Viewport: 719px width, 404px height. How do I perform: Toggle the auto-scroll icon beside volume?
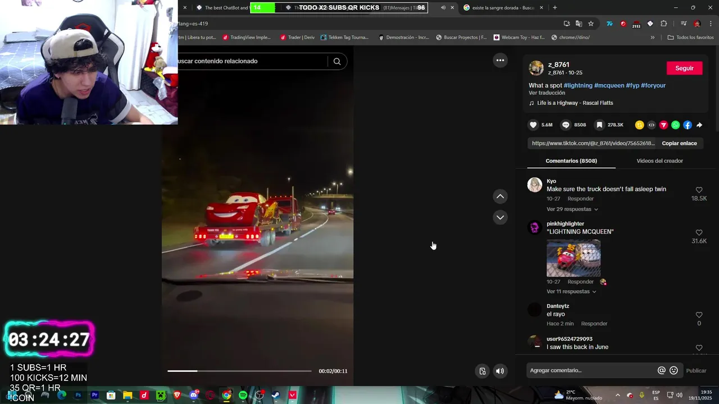point(482,371)
